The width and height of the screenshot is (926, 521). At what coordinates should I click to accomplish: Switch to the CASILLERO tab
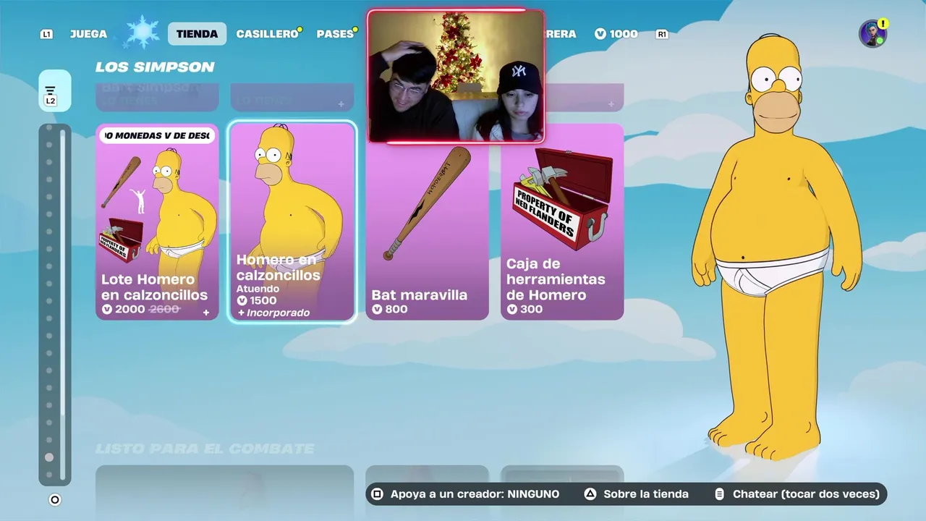pos(267,34)
